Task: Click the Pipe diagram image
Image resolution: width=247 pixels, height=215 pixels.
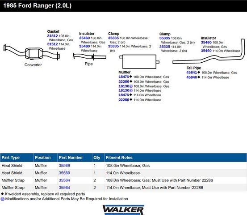Action: [89, 56]
